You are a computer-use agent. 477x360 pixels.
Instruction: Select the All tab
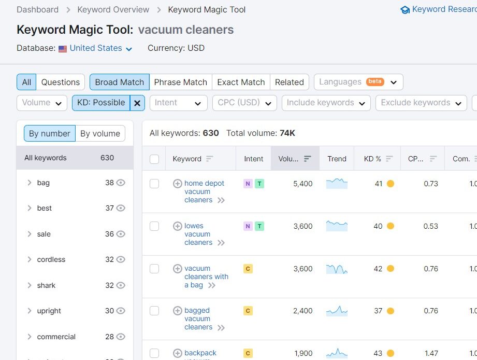click(26, 82)
